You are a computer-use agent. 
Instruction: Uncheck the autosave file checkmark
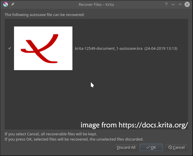pos(10,48)
